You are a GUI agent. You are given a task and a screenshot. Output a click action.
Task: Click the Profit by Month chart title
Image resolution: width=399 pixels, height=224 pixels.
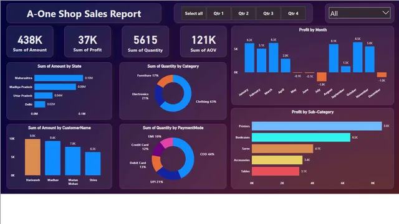(313, 30)
